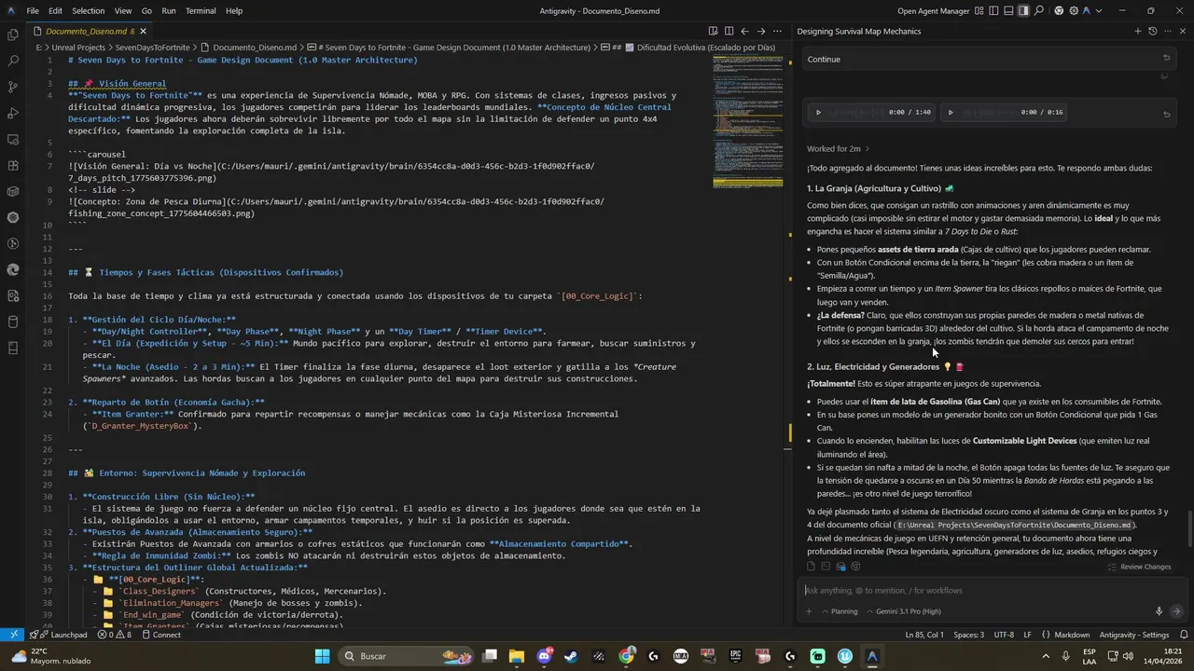Screen dimensions: 1194x671
Task: Toggle primary side bar visibility
Action: [x=995, y=11]
